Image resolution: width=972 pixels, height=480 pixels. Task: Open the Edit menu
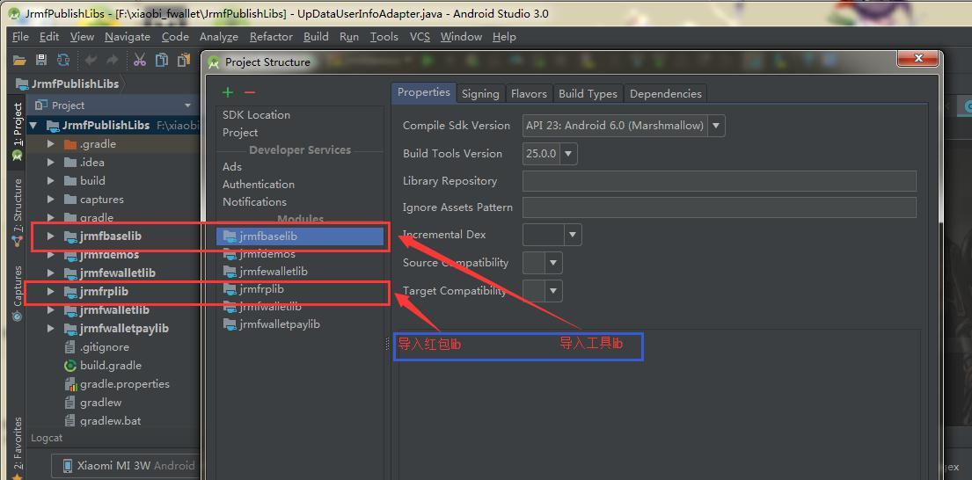(x=49, y=37)
